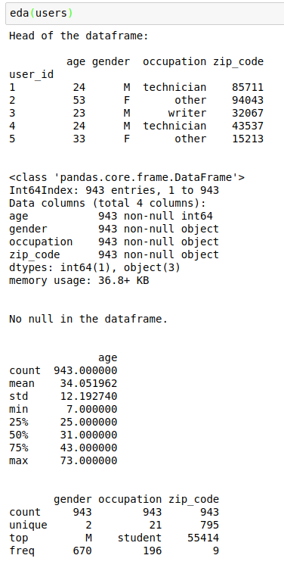Click the 'unique' row label in describe table
Viewport: 284px width, 574px height.
[x=28, y=526]
